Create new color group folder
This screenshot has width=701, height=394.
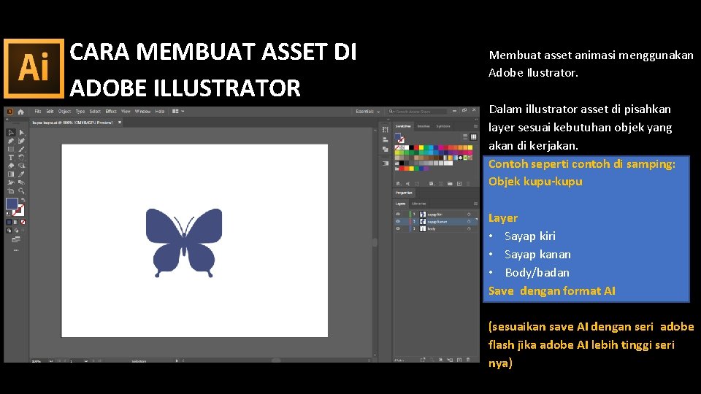[x=450, y=184]
